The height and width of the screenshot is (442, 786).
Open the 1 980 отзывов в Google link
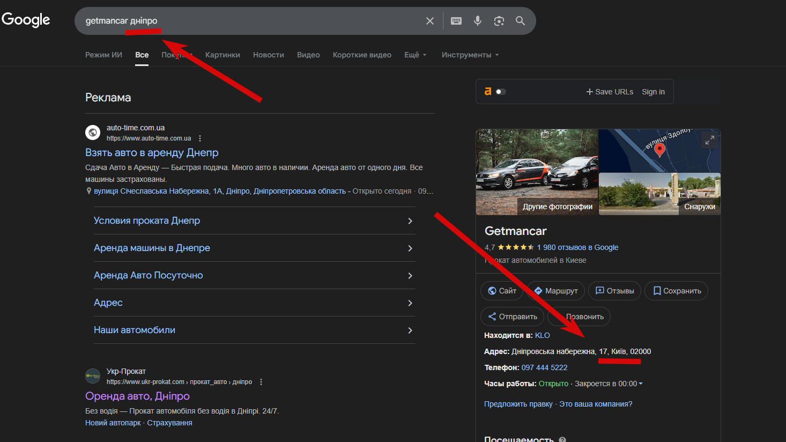point(577,247)
